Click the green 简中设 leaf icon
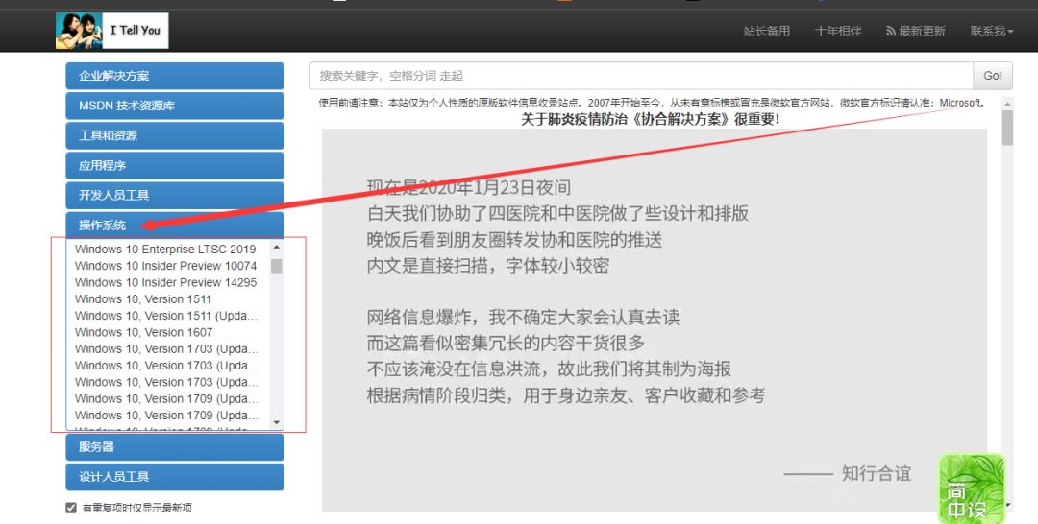 (x=972, y=489)
